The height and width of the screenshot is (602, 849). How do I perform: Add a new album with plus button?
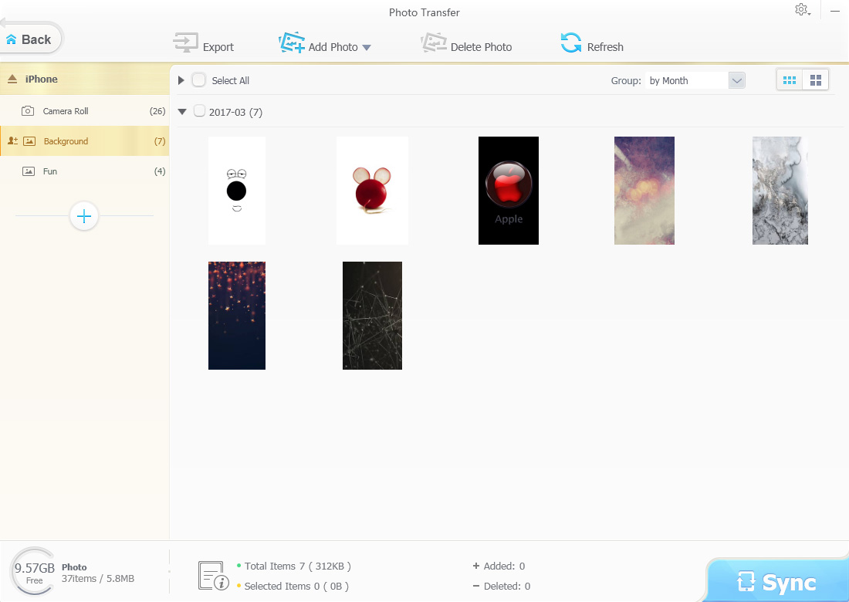(84, 217)
